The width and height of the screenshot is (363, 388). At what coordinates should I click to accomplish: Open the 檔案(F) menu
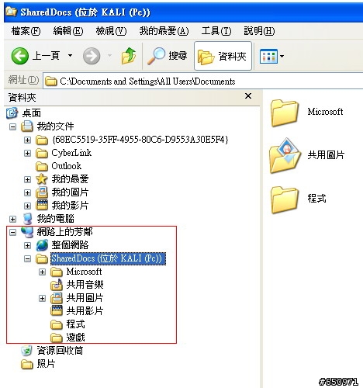[x=26, y=31]
